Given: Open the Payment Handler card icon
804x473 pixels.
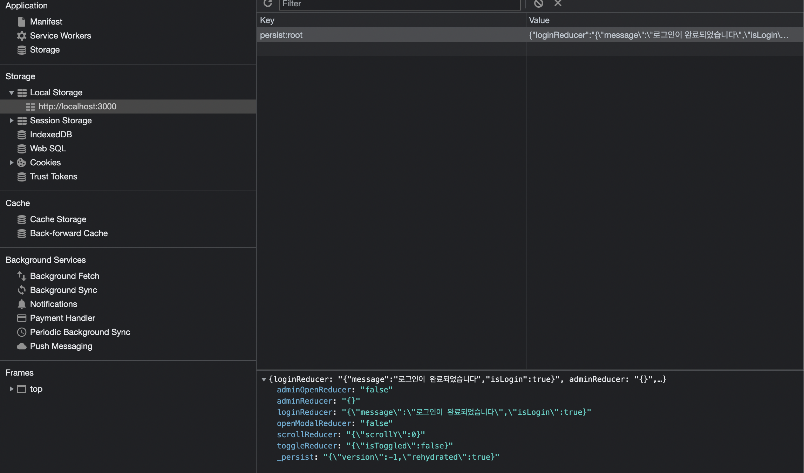Looking at the screenshot, I should [22, 318].
